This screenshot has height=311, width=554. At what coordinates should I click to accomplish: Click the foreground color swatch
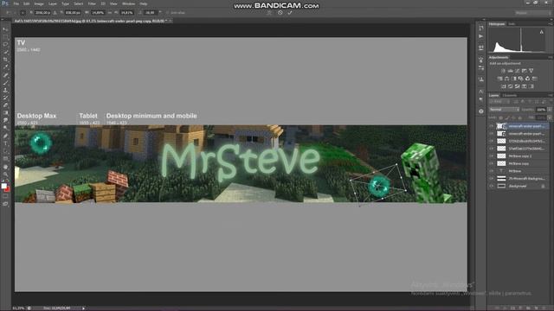coord(3,186)
